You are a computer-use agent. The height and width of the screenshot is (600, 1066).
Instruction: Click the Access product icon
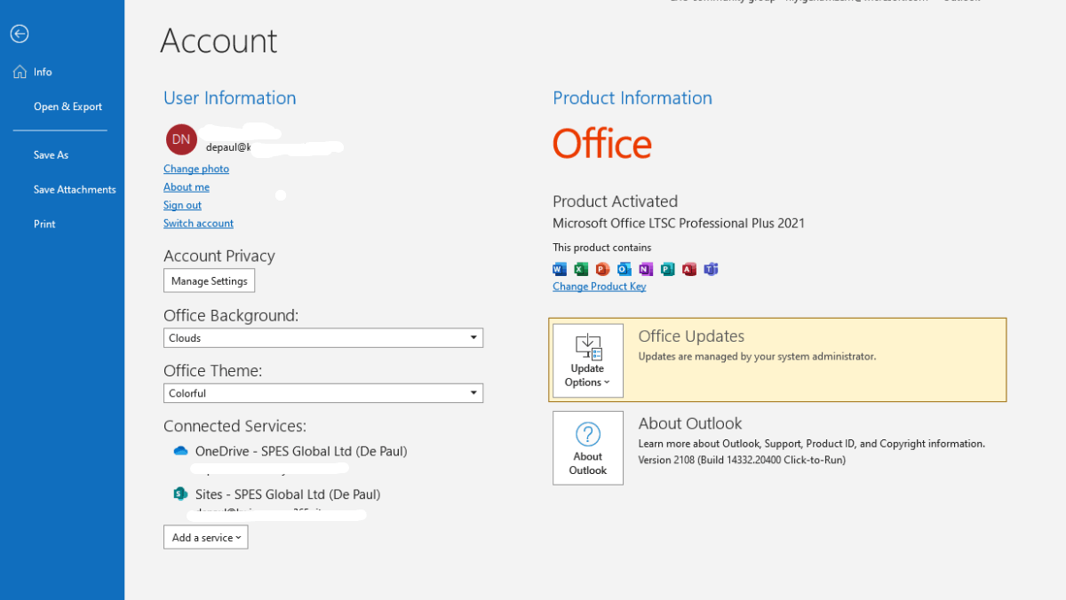click(689, 269)
